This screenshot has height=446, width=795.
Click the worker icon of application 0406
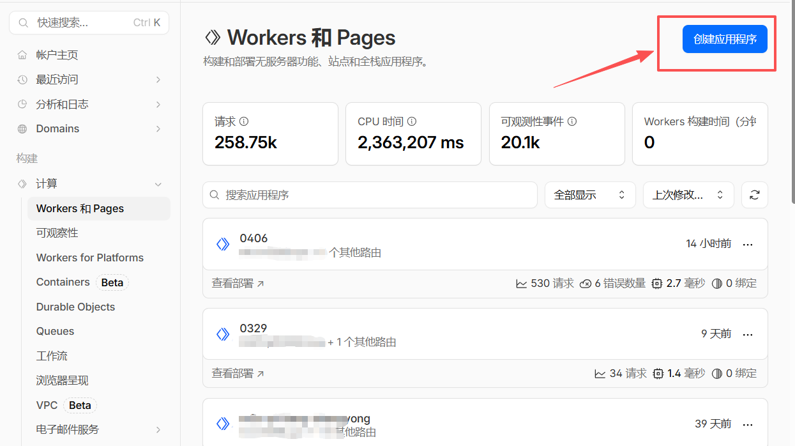click(223, 244)
